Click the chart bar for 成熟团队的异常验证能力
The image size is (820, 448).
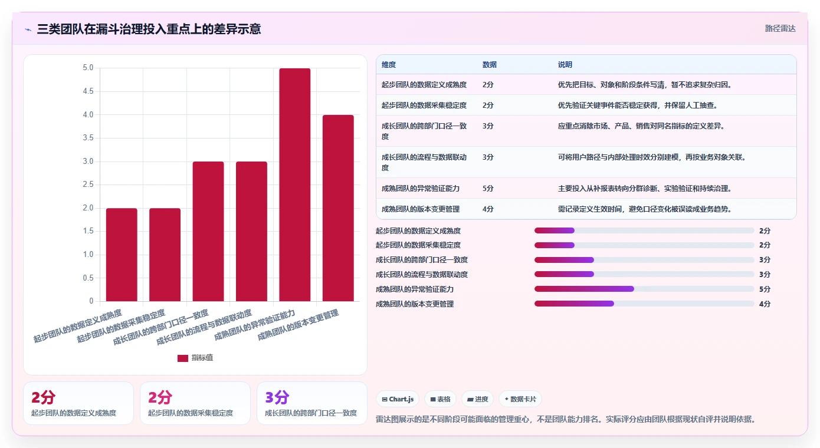[295, 185]
